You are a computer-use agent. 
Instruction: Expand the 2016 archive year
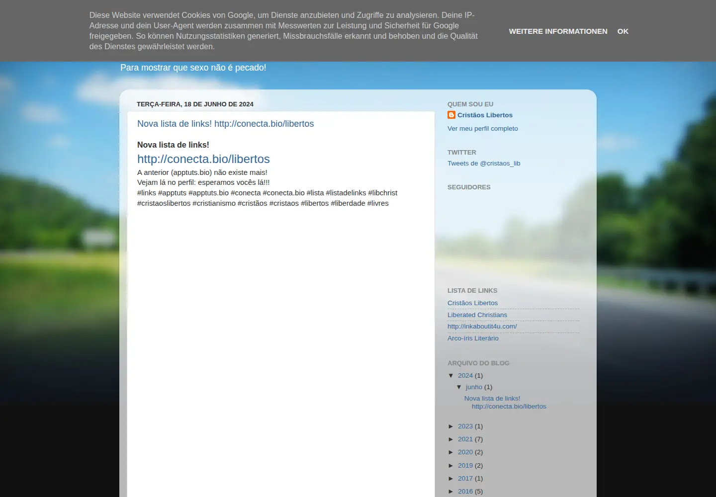click(451, 492)
